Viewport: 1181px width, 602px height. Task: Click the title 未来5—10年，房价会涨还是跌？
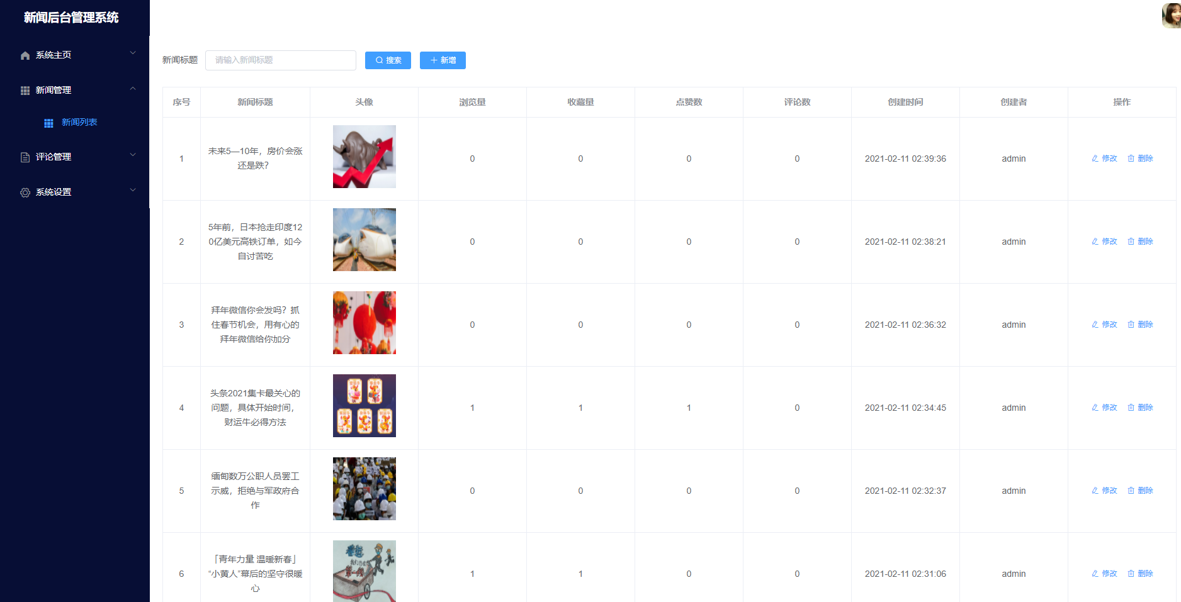point(255,159)
